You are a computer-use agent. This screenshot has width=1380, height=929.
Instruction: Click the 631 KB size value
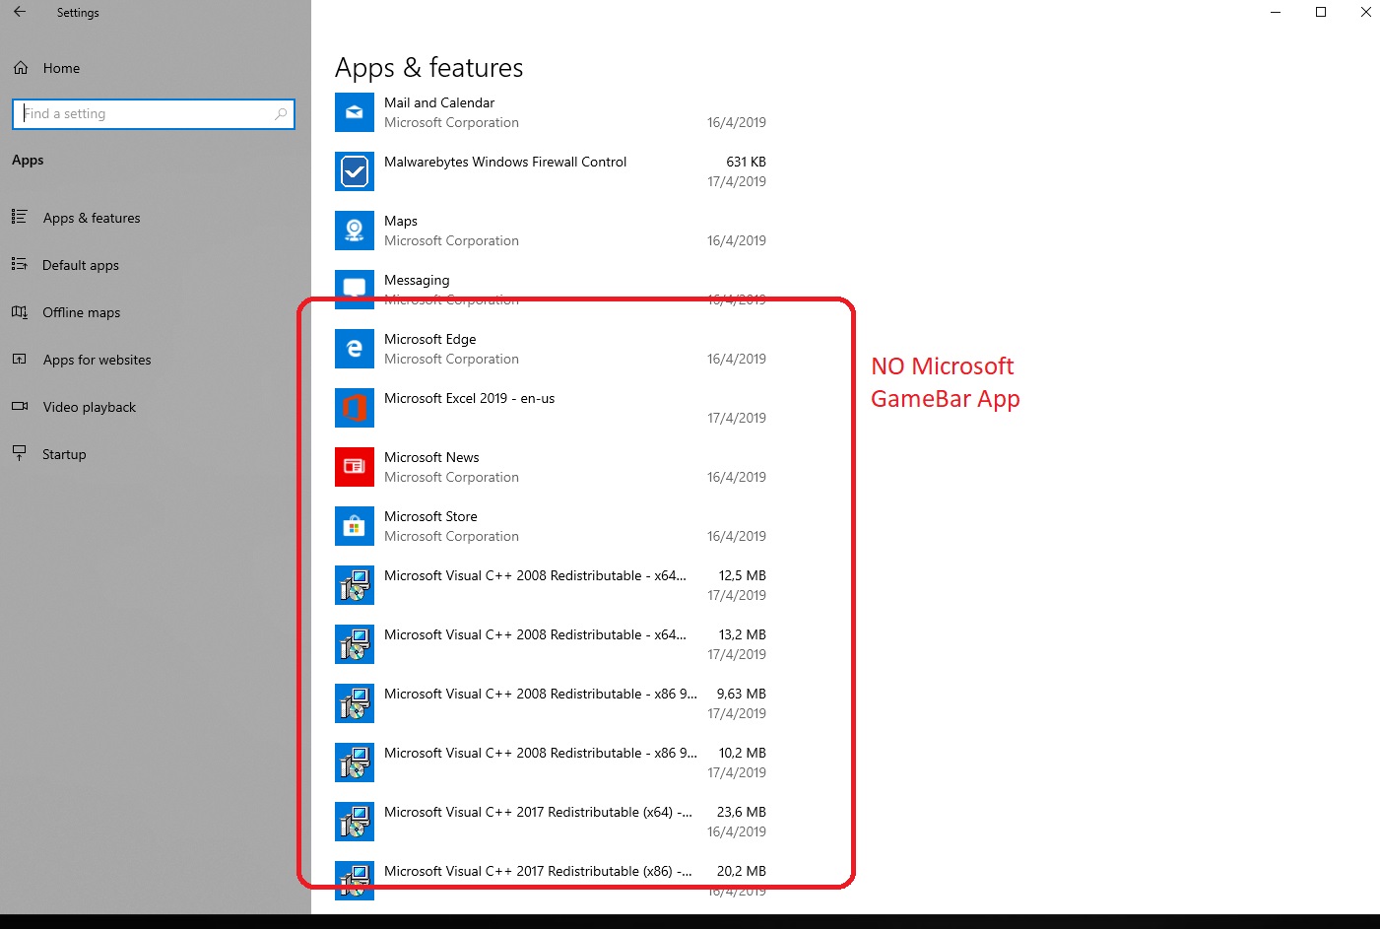746,162
